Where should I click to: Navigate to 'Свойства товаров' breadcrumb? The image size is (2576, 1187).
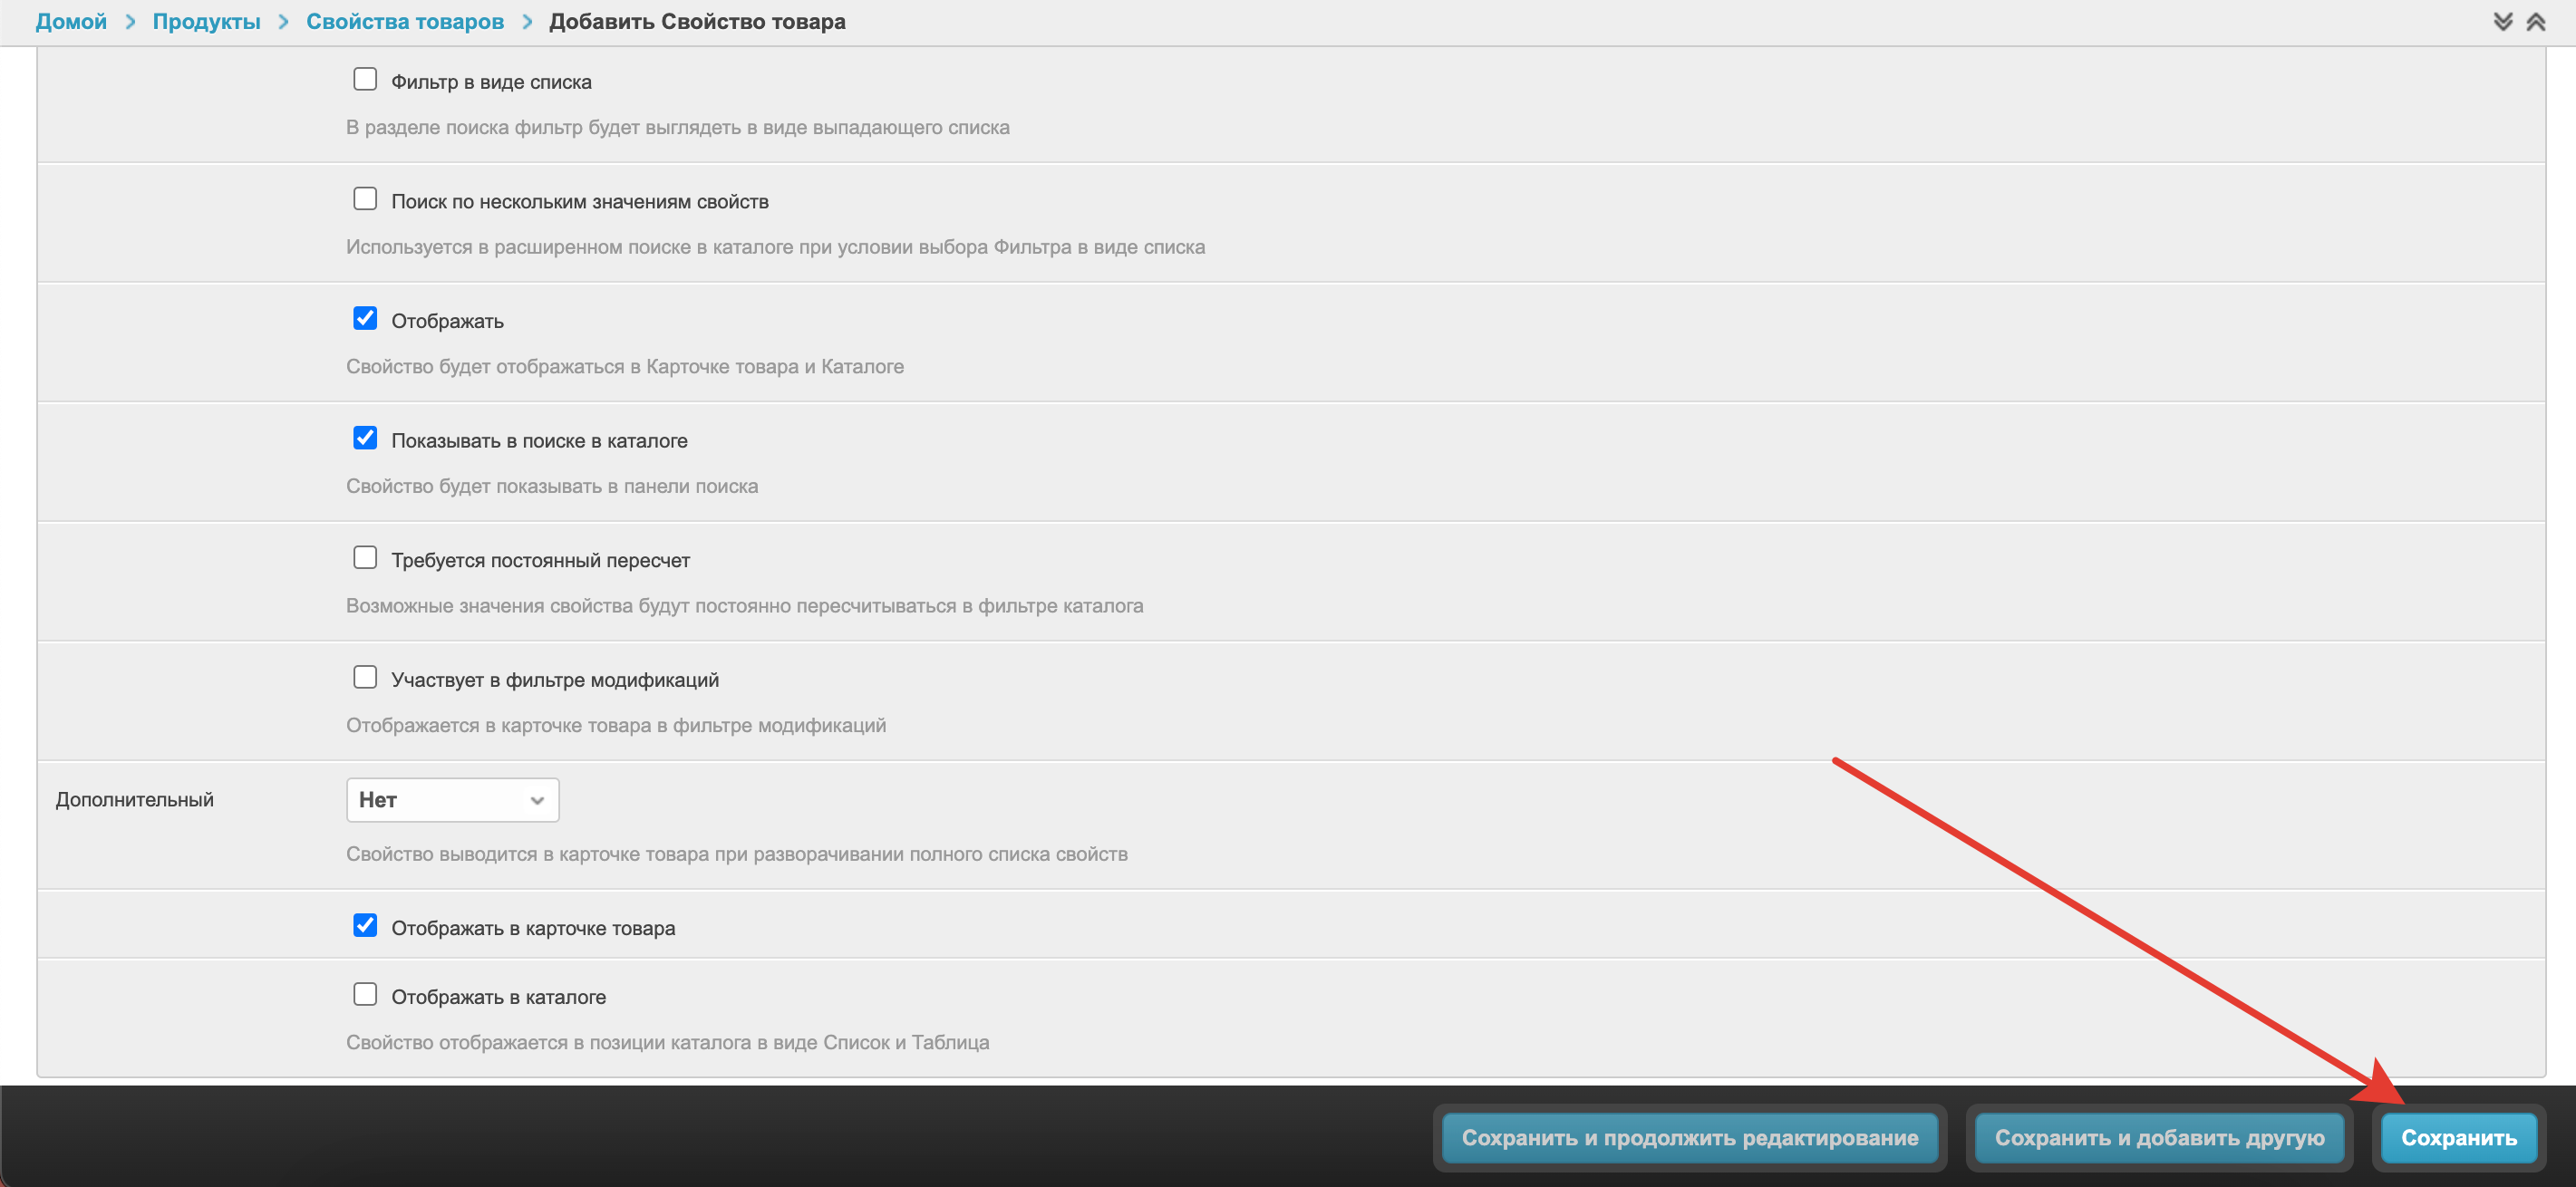[404, 21]
